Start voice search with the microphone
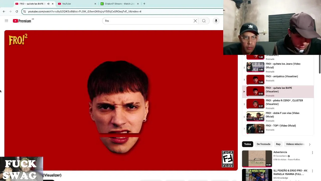Screen dimensions: 321x181 tap(216, 21)
